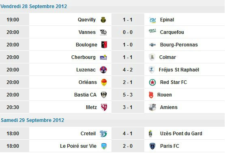Click the Uzès Pont du Gard team name

click(x=181, y=134)
